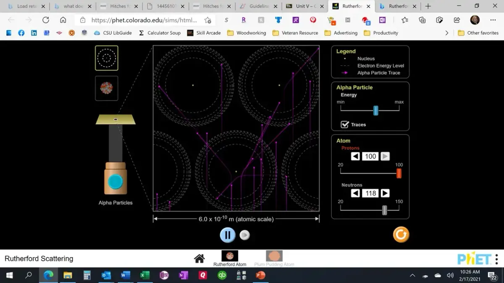Image resolution: width=504 pixels, height=283 pixels.
Task: Increase protons with the right arrow
Action: [385, 156]
